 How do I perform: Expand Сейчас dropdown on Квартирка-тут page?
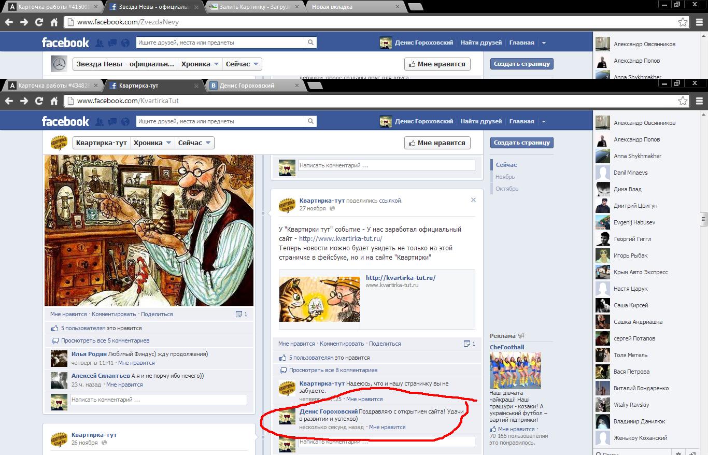194,143
